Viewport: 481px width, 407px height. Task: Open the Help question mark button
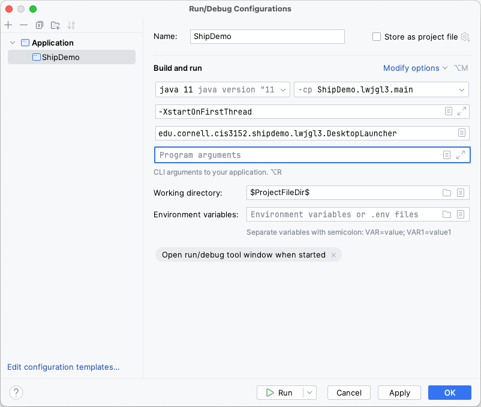16,393
